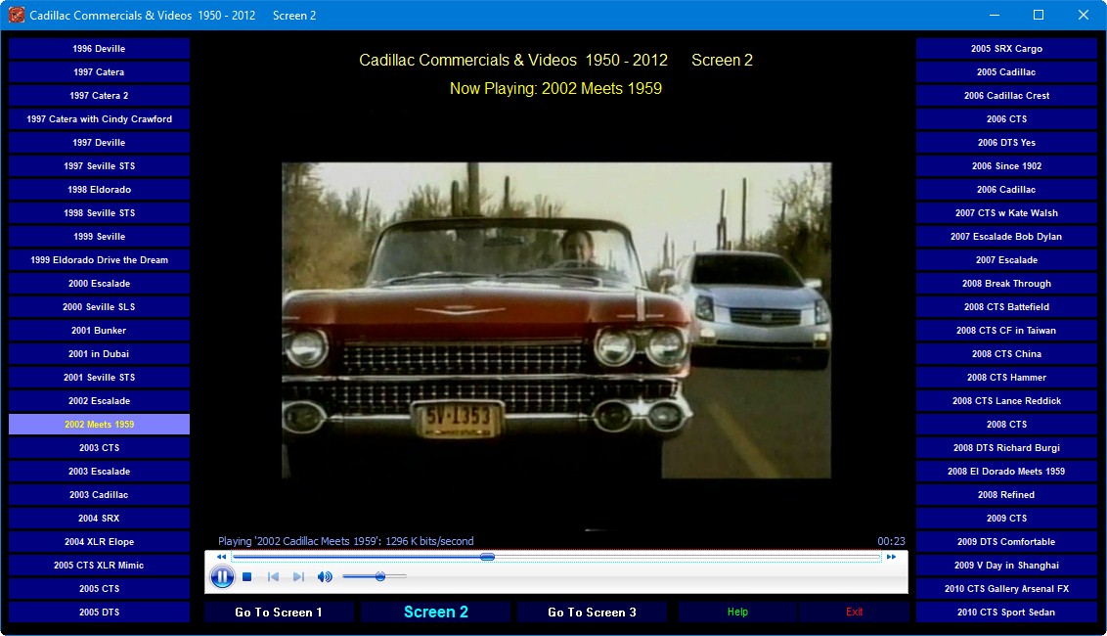
Task: Open the 1997 Catera with Cindy Crawford commercial
Action: click(99, 118)
